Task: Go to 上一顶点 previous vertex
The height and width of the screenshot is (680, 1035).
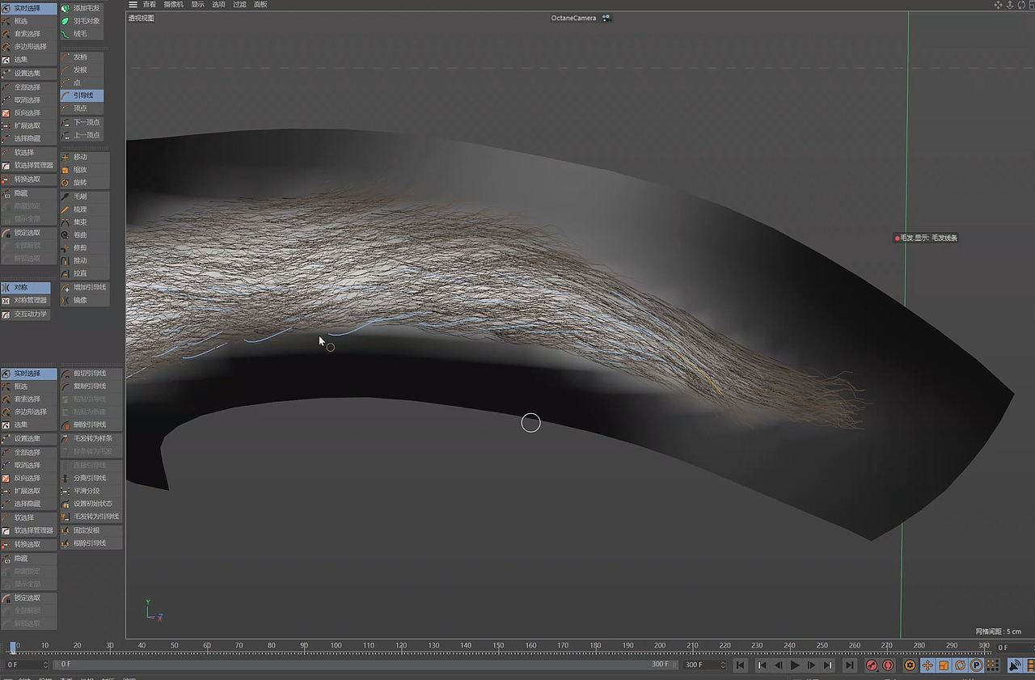Action: (x=82, y=135)
